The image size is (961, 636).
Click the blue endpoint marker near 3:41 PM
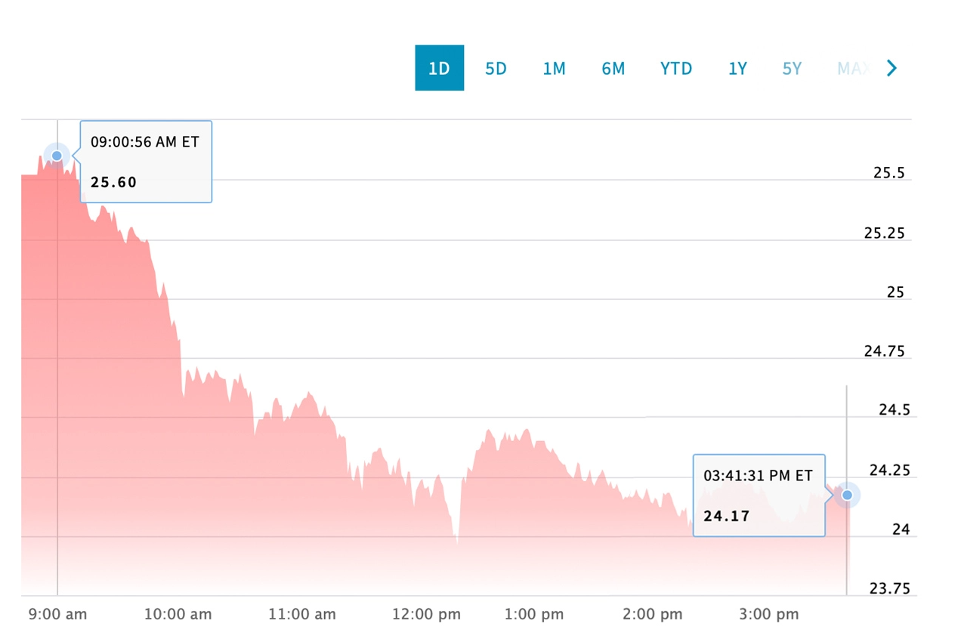[x=847, y=495]
